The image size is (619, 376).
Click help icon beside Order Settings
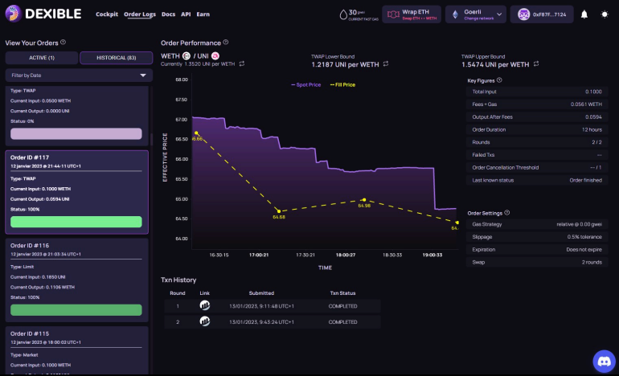click(507, 213)
